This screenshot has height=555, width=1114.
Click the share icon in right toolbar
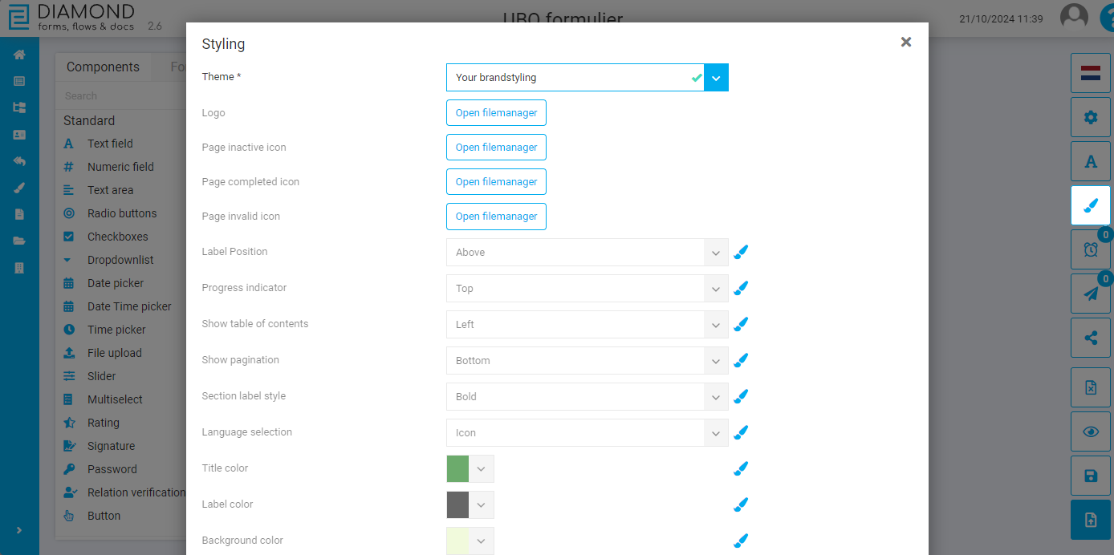[1090, 338]
